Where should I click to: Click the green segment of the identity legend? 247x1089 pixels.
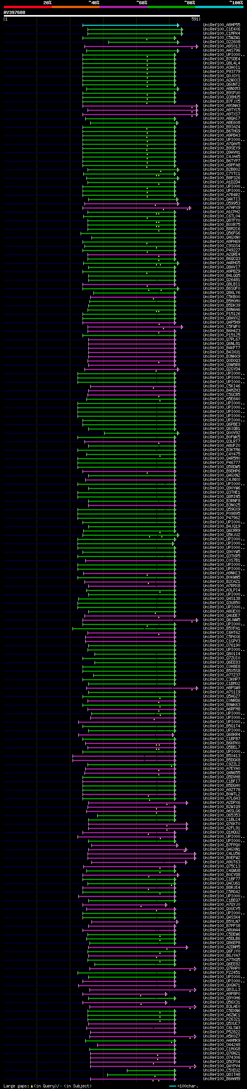tap(171, 7)
